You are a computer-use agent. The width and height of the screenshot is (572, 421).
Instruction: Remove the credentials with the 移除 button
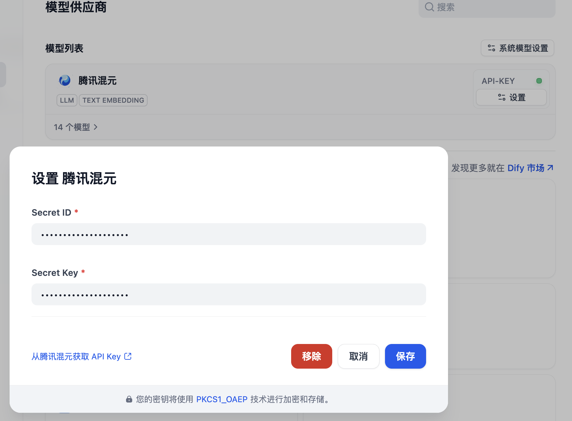[311, 356]
